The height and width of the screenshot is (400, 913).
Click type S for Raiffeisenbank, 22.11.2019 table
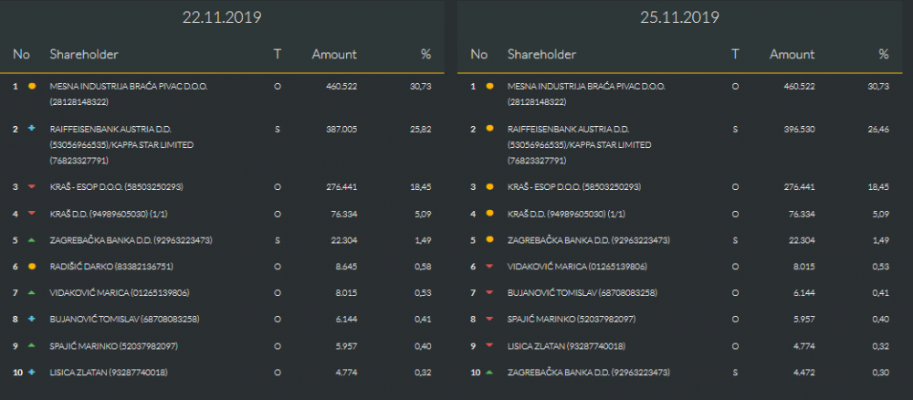(278, 129)
